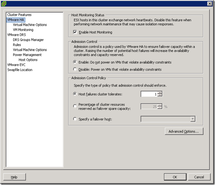Image resolution: width=215 pixels, height=185 pixels.
Task: Select Disable admission control radio button
Action: pos(75,69)
